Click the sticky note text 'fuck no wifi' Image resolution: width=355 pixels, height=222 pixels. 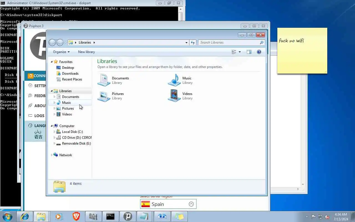point(291,41)
